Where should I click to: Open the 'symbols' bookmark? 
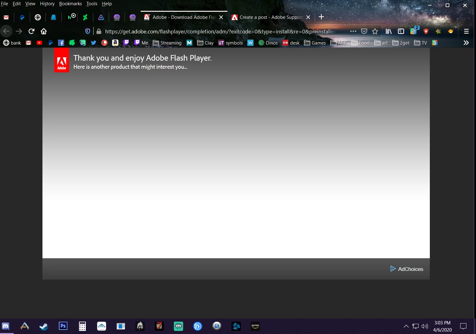231,43
